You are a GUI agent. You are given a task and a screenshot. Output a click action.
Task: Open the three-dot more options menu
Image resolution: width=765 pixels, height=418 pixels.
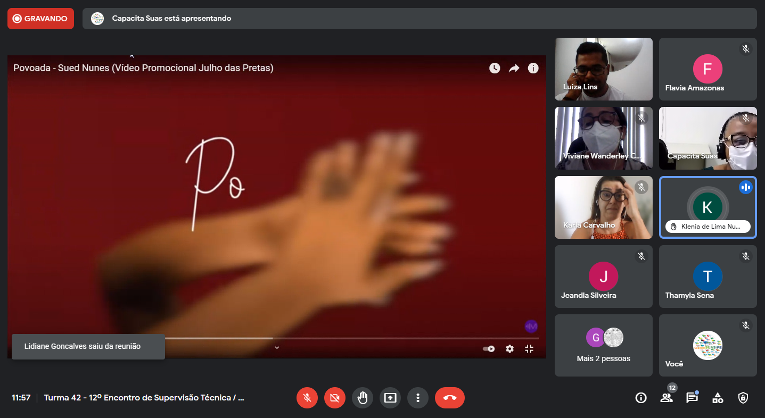(418, 398)
